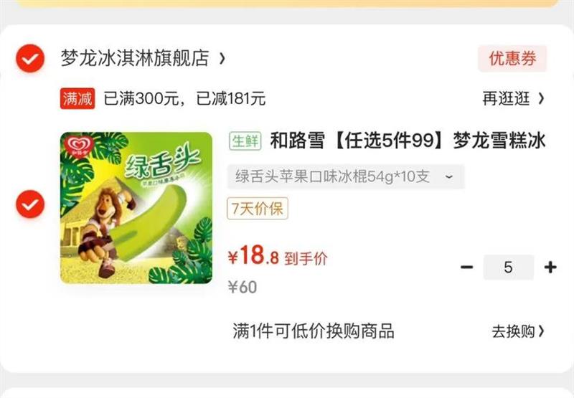The image size is (574, 398).
Task: Decrease quantity with the minus button
Action: pyautogui.click(x=467, y=267)
